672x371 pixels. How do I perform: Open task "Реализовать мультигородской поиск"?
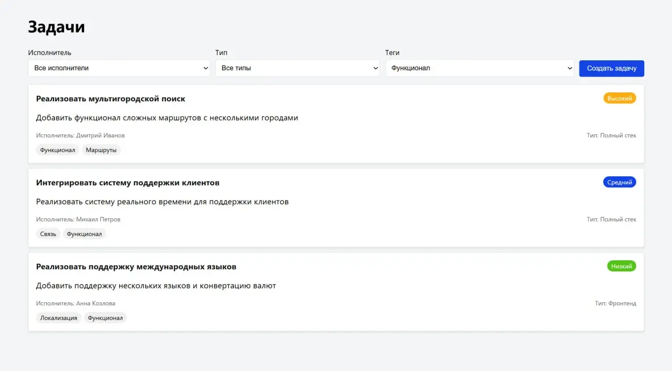coord(110,99)
